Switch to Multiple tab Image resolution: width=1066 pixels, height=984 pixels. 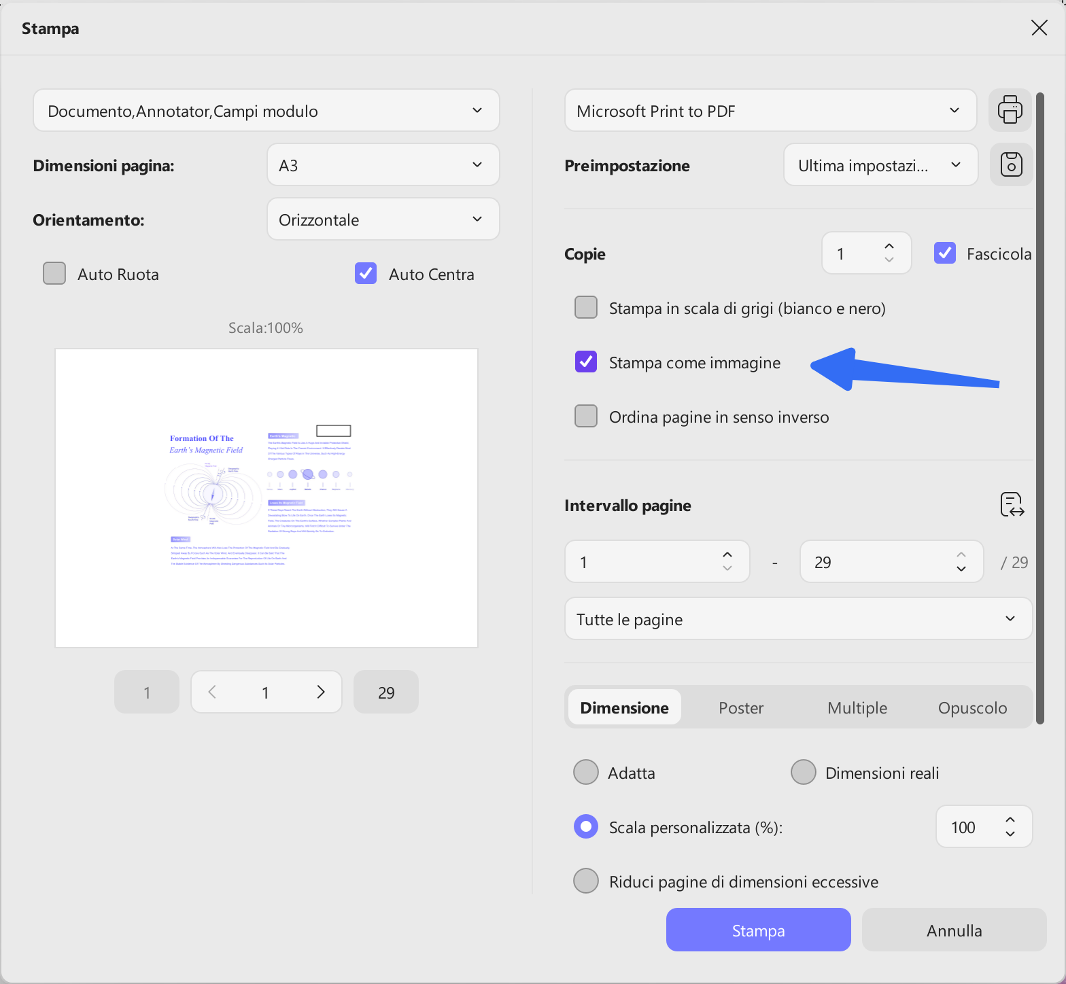(857, 707)
